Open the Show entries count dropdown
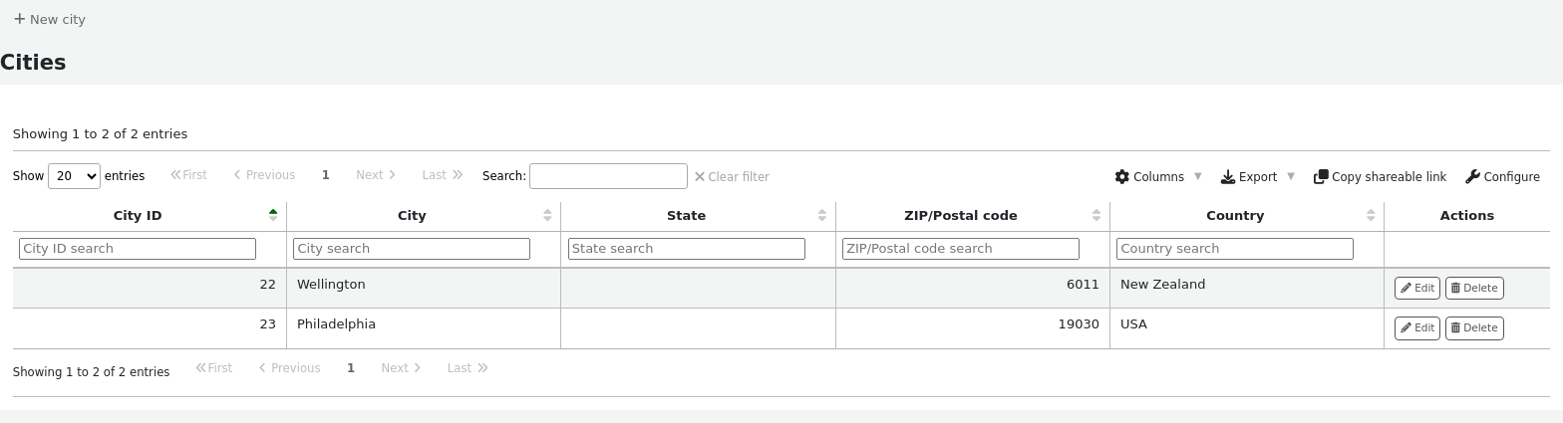The height and width of the screenshot is (423, 1563). [74, 176]
